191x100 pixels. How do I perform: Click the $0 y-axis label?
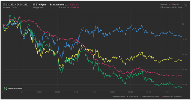(x=183, y=24)
